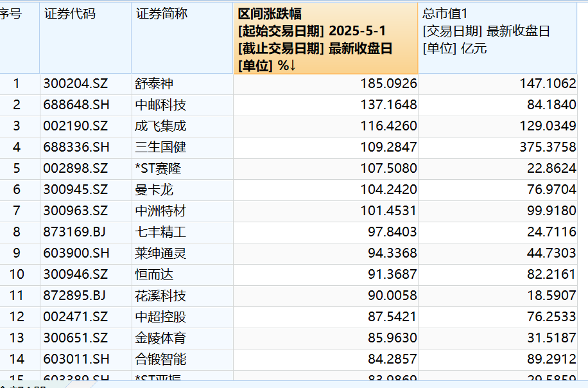
Task: Select stock name 金陵体育
Action: [160, 338]
